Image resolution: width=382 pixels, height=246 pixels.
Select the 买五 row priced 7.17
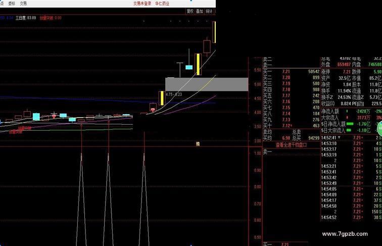(x=291, y=95)
